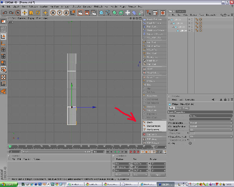Select the Rotate tool icon
The width and height of the screenshot is (234, 187).
click(38, 13)
